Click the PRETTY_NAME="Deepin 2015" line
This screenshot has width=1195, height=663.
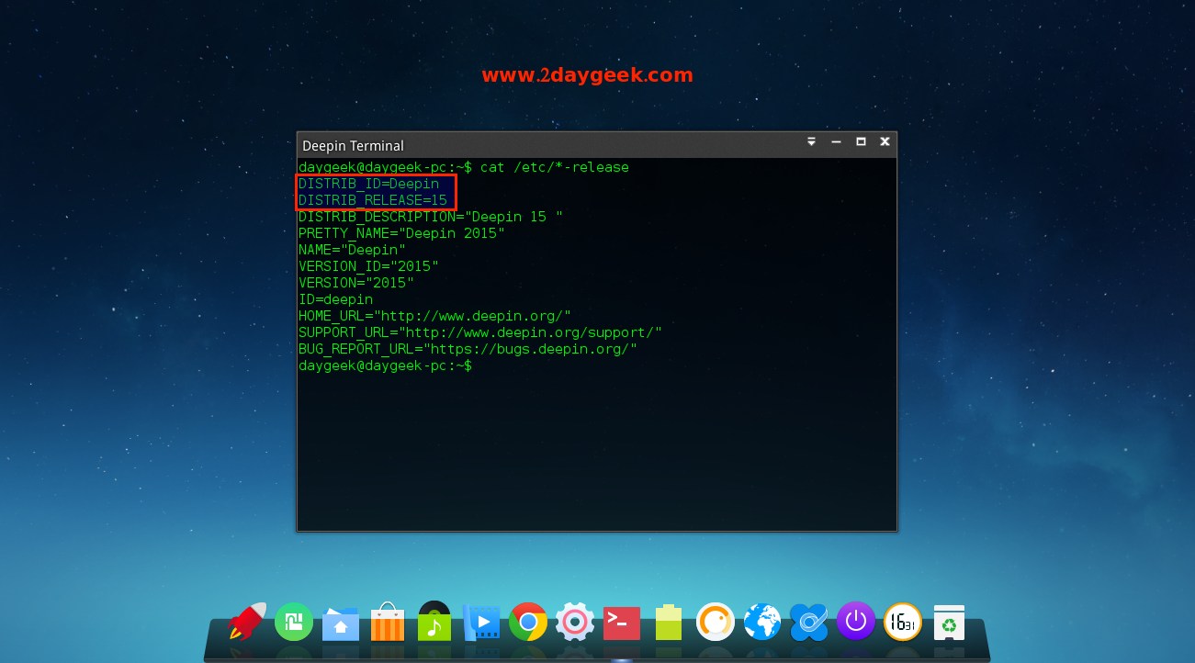click(401, 233)
